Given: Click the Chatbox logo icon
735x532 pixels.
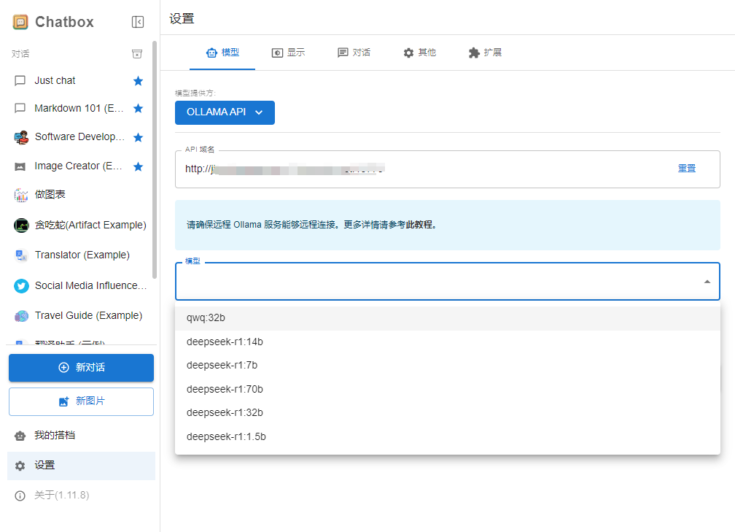Looking at the screenshot, I should click(20, 22).
